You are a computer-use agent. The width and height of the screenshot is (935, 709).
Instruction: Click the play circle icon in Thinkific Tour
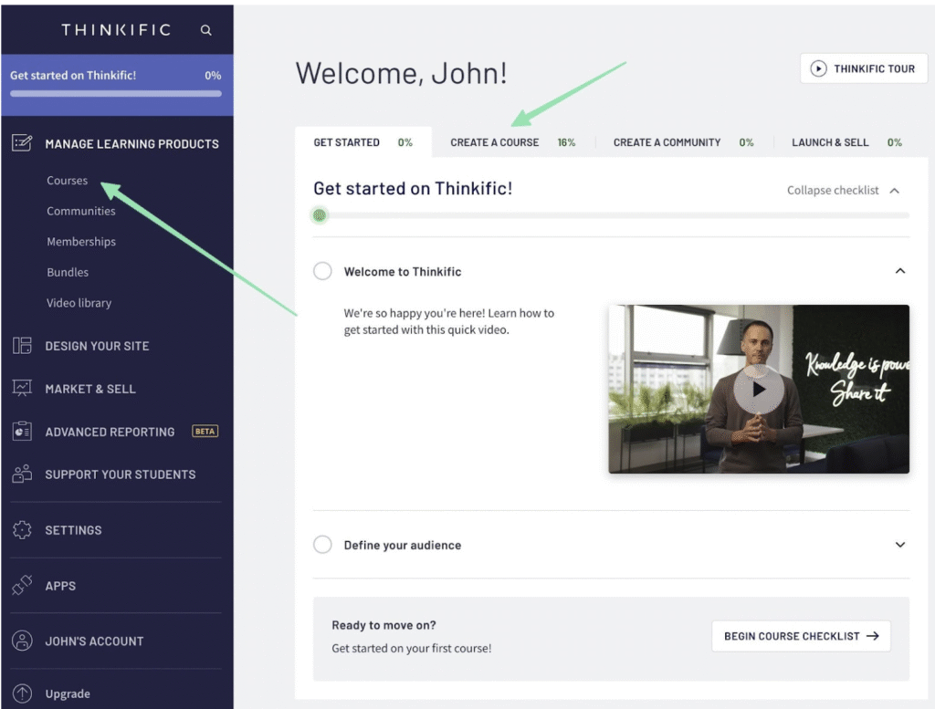(819, 68)
